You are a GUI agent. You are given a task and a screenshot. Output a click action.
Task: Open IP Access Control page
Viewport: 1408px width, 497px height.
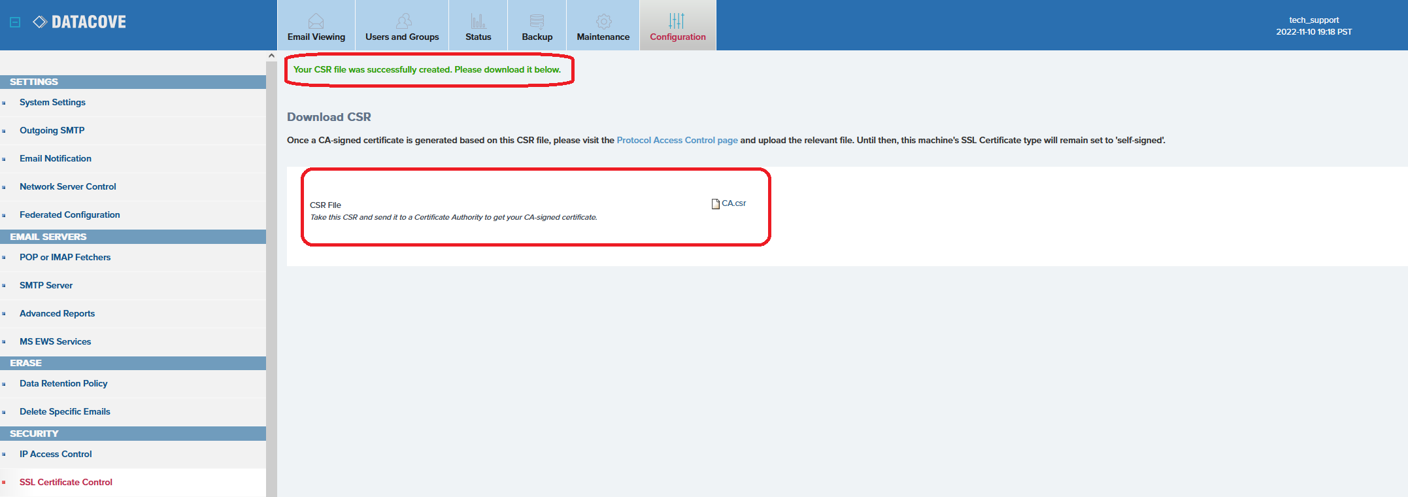click(x=56, y=454)
